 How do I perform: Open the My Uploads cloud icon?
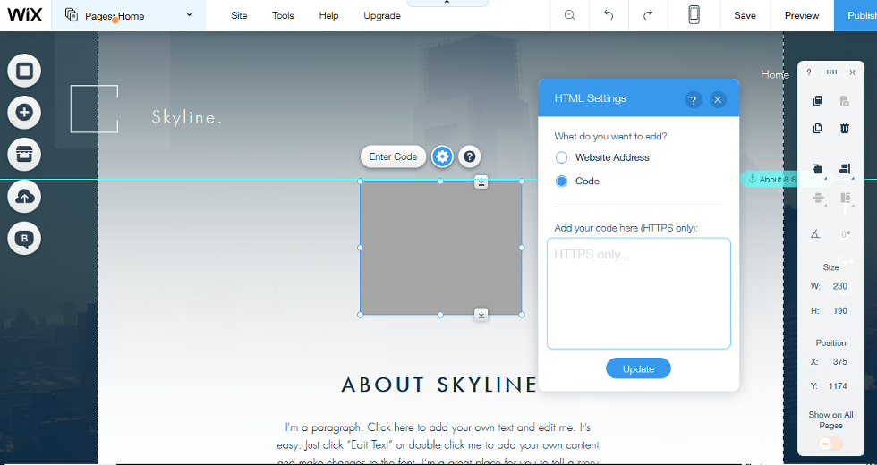click(24, 196)
